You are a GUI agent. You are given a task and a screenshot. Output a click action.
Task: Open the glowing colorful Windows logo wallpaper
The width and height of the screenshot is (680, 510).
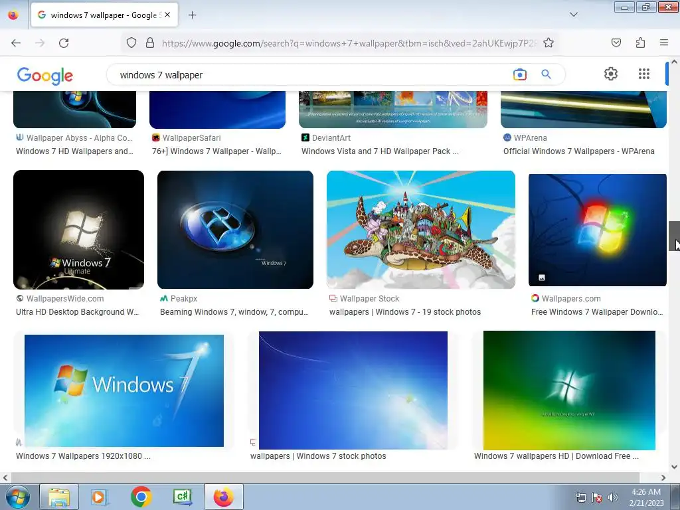click(597, 230)
